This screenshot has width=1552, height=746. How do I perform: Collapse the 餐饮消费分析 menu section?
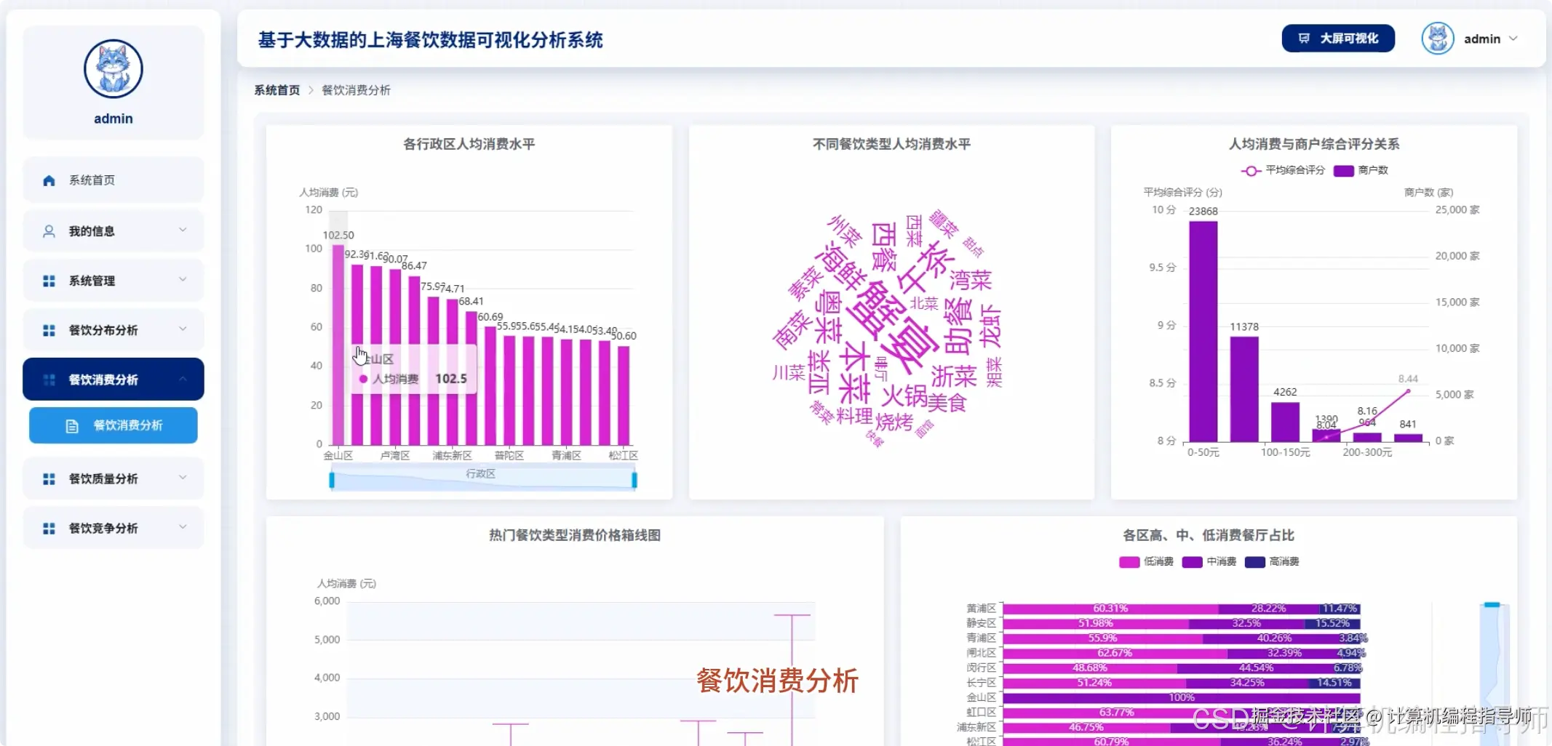point(183,379)
